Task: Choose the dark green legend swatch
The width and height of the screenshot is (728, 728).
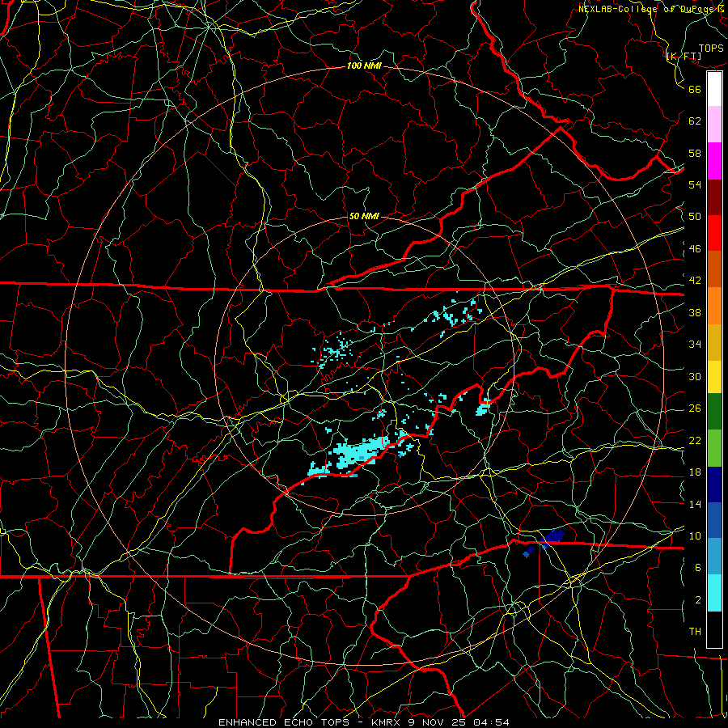Action: tap(714, 412)
